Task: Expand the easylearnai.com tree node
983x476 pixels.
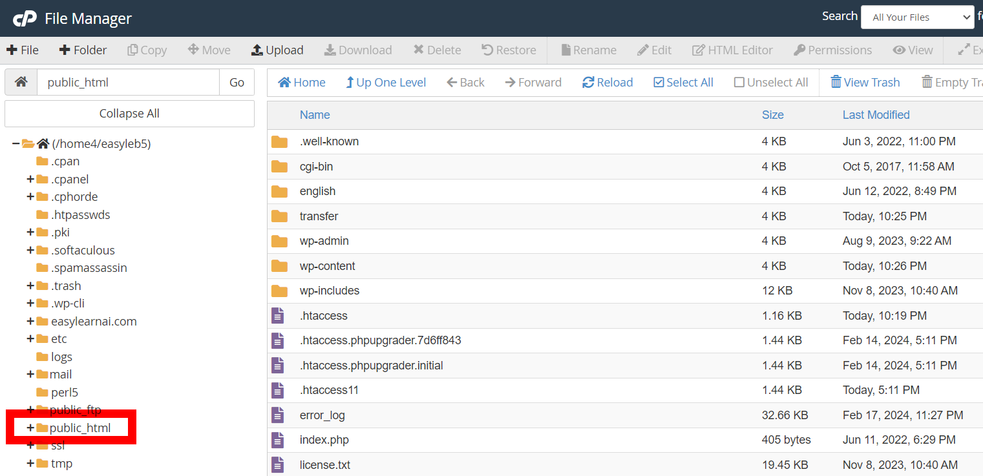Action: [x=30, y=321]
